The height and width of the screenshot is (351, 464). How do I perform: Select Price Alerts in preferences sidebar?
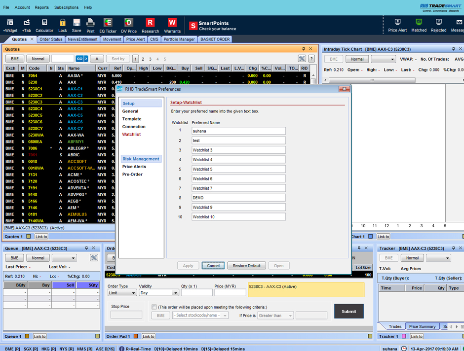click(134, 167)
